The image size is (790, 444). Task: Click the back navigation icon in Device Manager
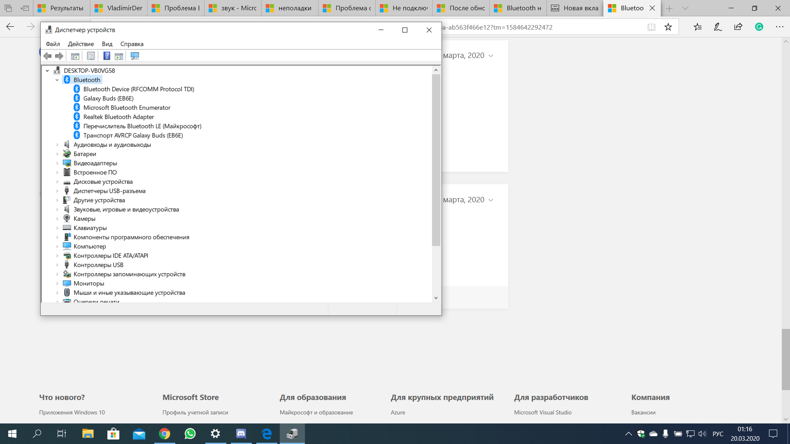pyautogui.click(x=47, y=56)
